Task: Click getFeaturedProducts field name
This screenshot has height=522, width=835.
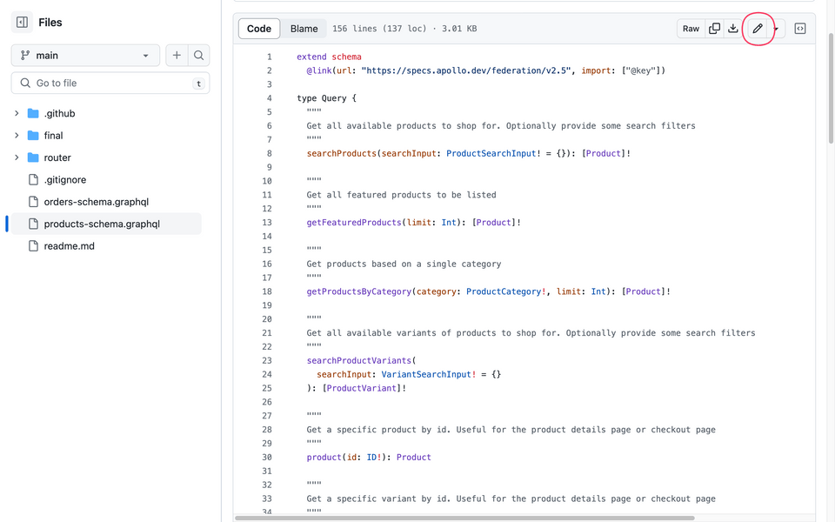Action: [354, 222]
